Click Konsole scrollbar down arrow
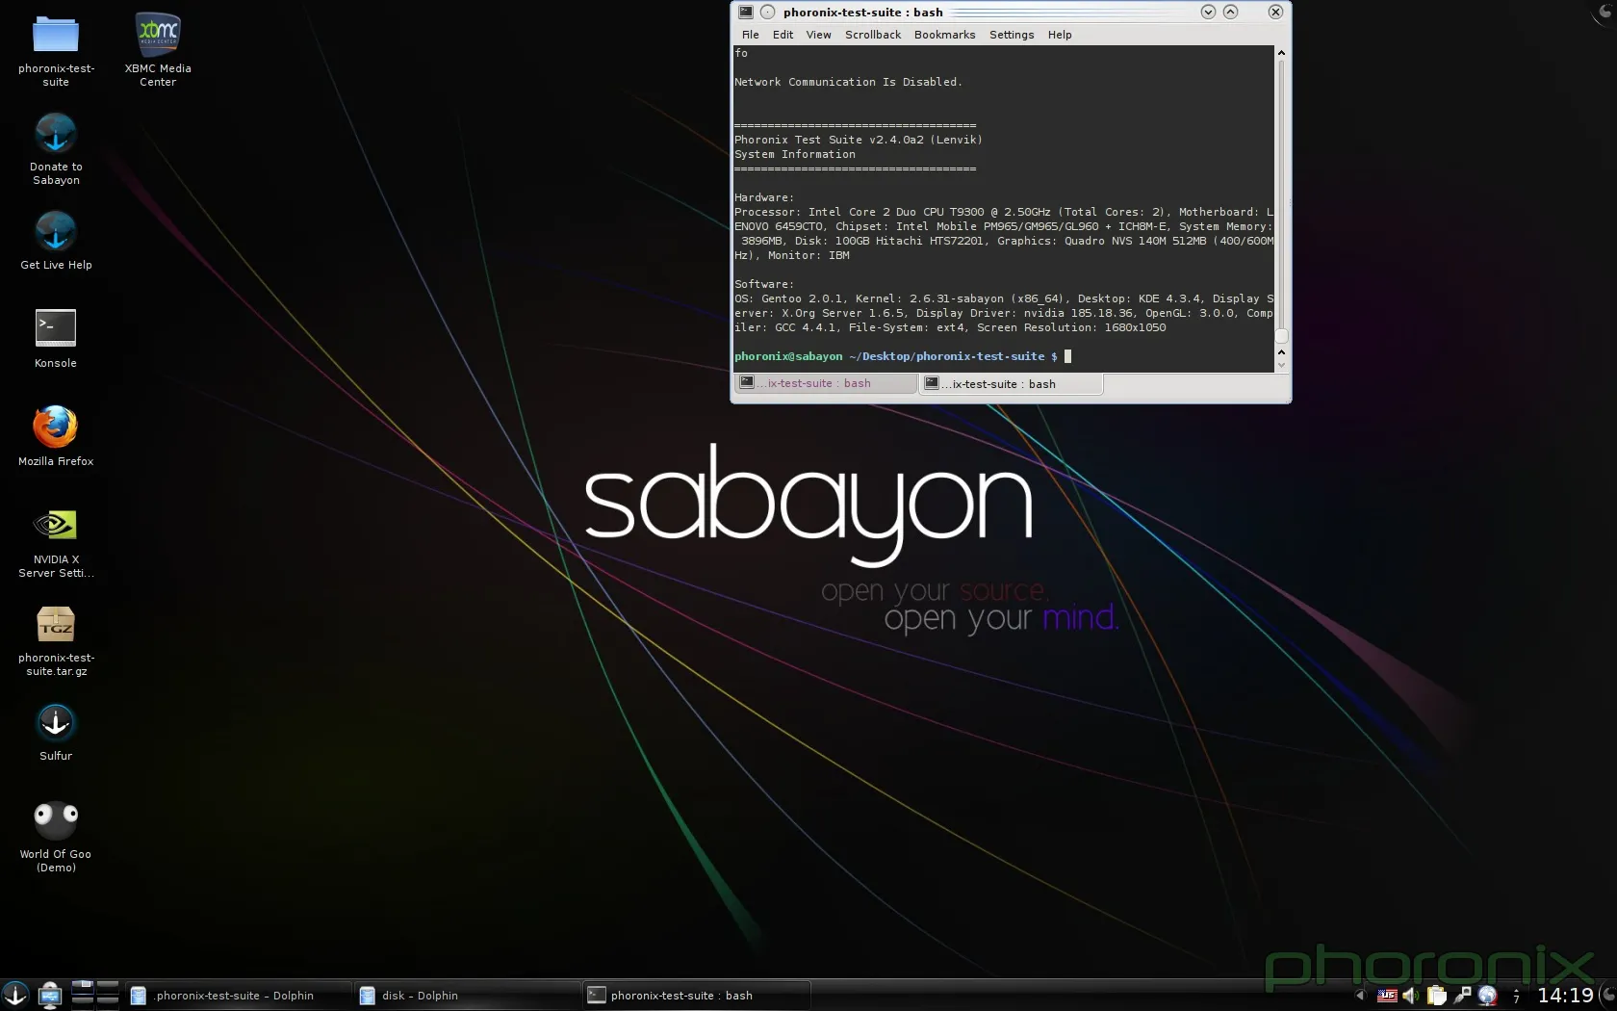The width and height of the screenshot is (1617, 1011). click(1281, 366)
